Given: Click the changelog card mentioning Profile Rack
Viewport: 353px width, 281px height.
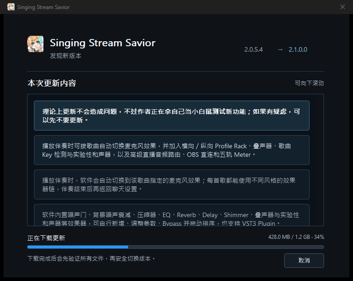Looking at the screenshot, I should (172, 150).
